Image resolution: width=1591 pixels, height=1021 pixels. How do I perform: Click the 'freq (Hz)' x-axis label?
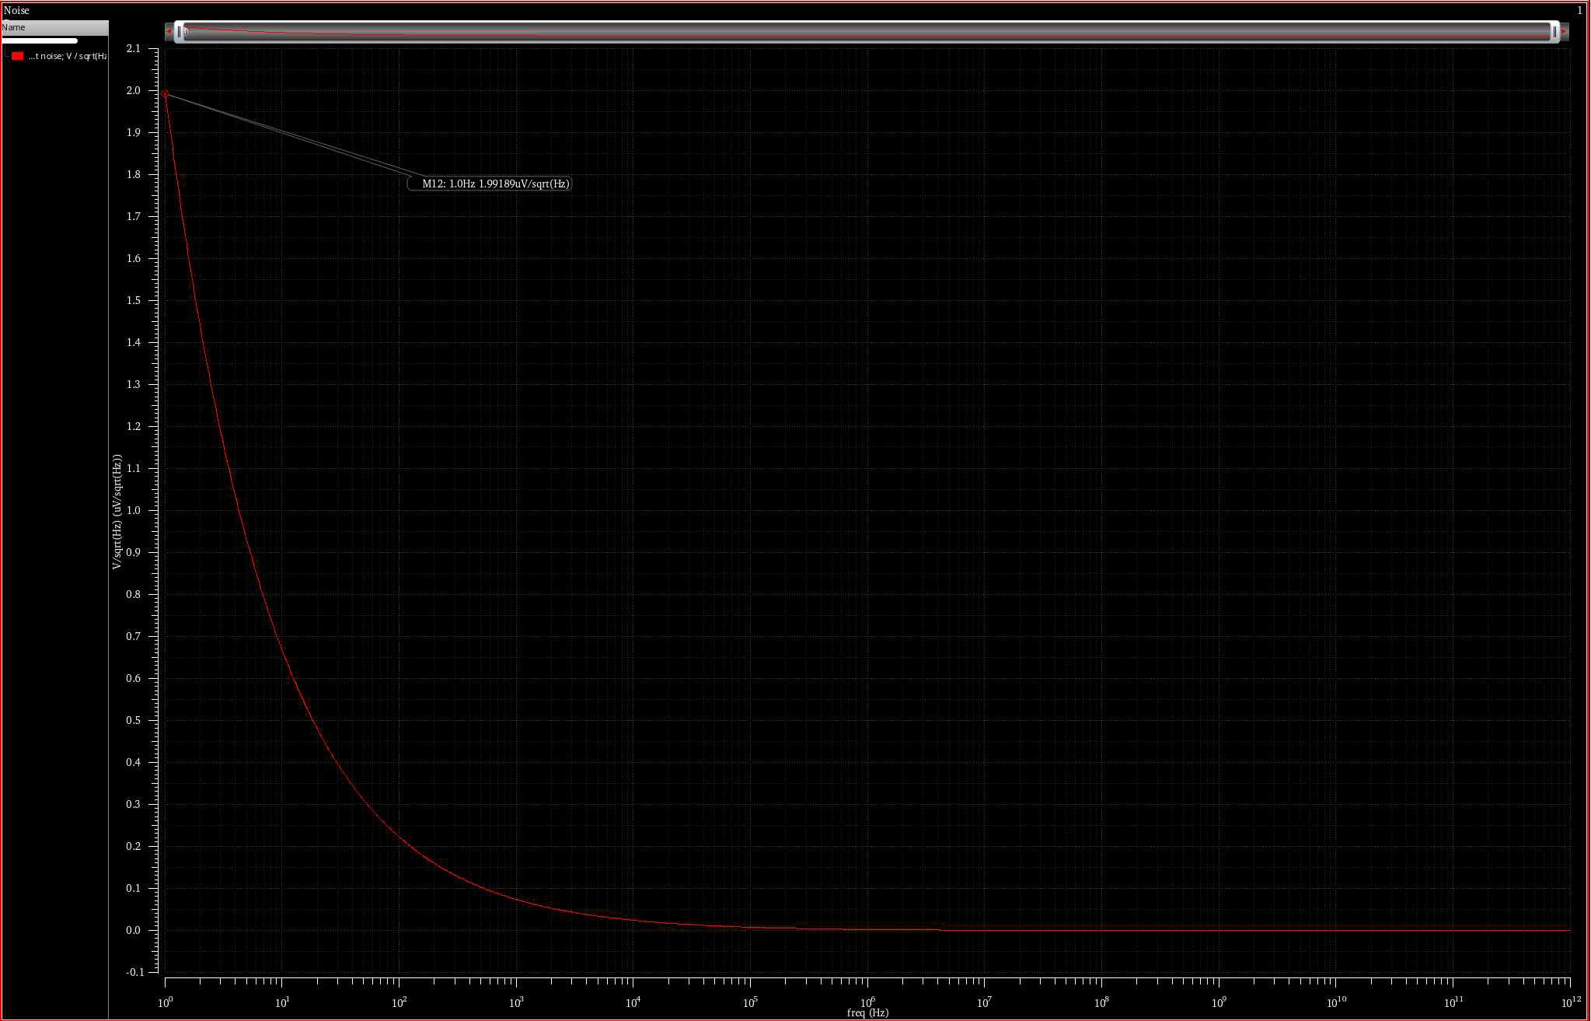click(x=867, y=1012)
